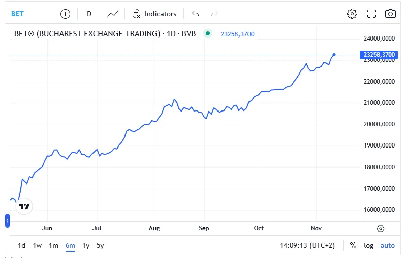Expand the left side panel arrow

[x=7, y=221]
